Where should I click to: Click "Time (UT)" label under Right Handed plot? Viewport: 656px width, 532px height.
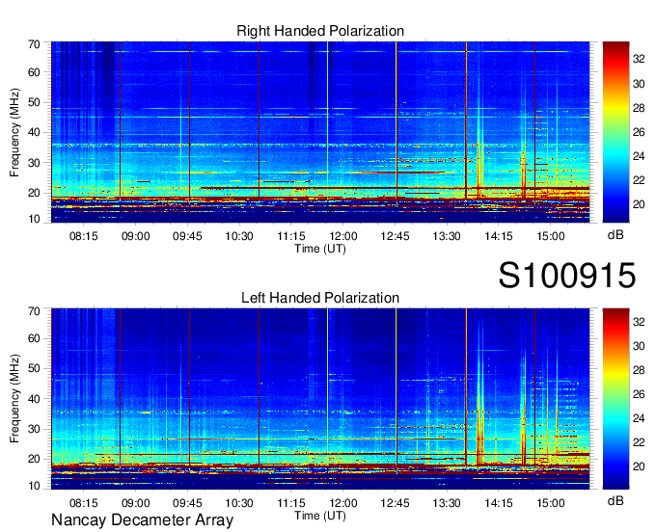tap(320, 249)
